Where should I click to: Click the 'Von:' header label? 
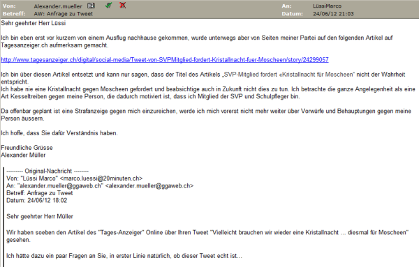[x=9, y=6]
